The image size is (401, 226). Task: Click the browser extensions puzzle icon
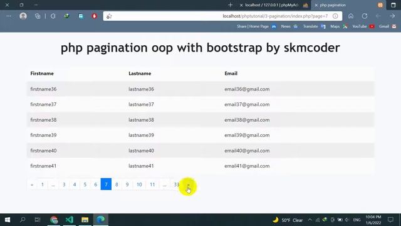53,16
